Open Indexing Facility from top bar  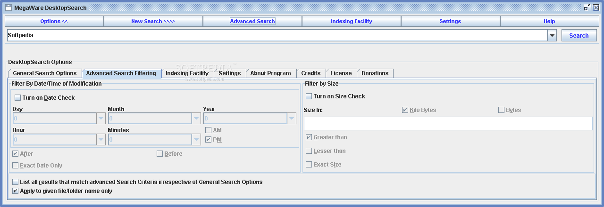tap(352, 21)
